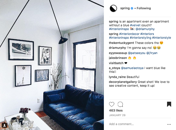Image resolution: width=176 pixels, height=130 pixels.
Task: Toggle the saved bookmark icon
Action: 169,104
